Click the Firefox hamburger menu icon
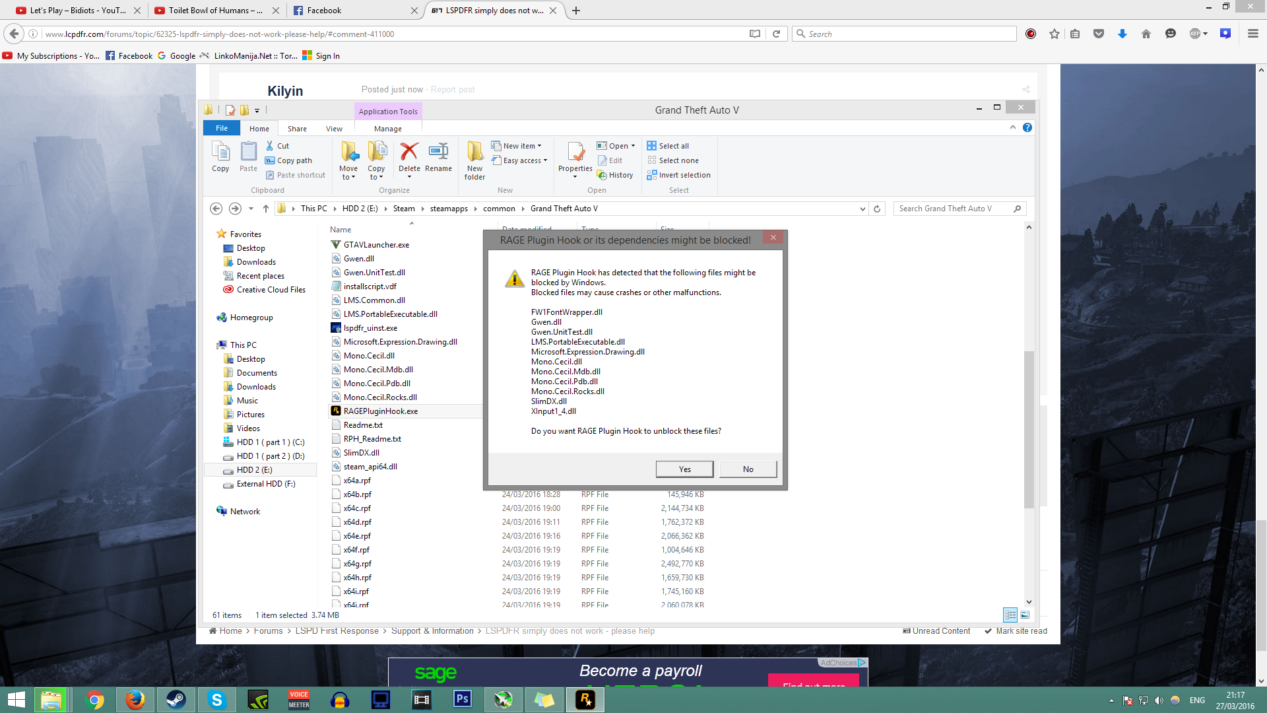Image resolution: width=1267 pixels, height=713 pixels. tap(1252, 34)
